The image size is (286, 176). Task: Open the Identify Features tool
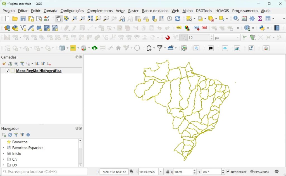[x=235, y=19]
